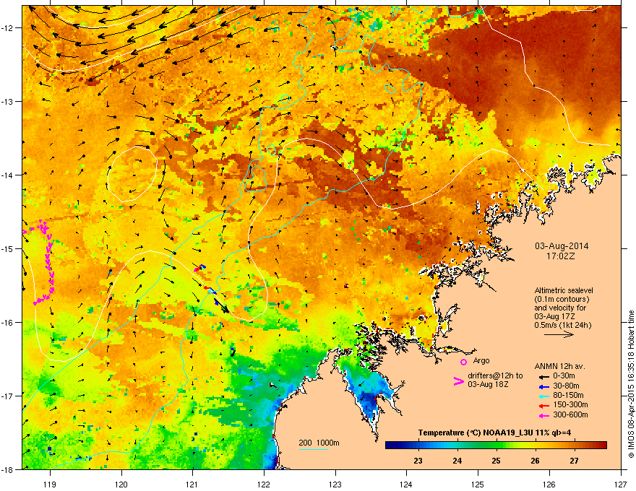Click the '80-150m' depth label

[x=568, y=396]
